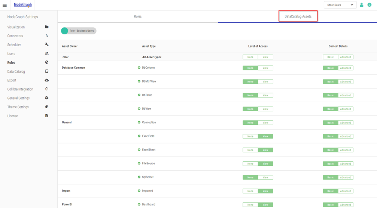The height and width of the screenshot is (208, 377).
Task: Click the Export cloud icon
Action: [x=47, y=80]
